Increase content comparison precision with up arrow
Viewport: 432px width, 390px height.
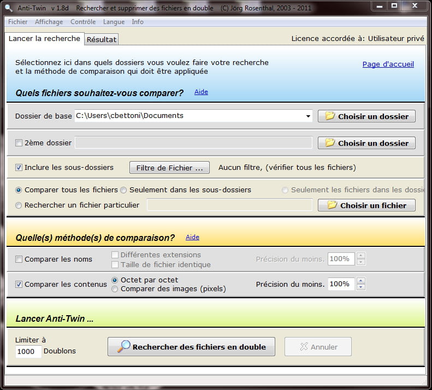pyautogui.click(x=360, y=281)
